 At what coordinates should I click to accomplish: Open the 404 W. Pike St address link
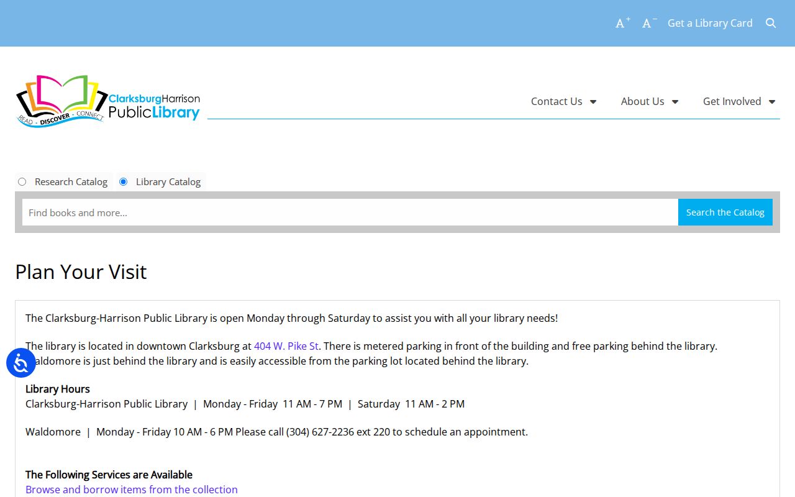click(x=286, y=346)
